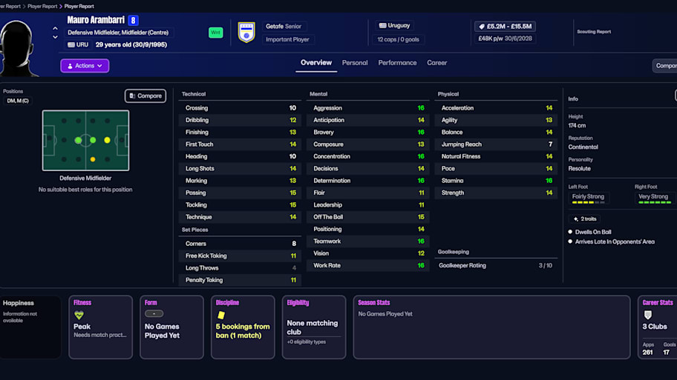Click the URU nationality flag icon

tap(71, 44)
